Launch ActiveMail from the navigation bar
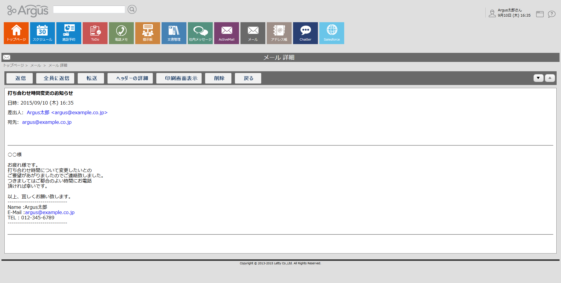Screen dimensions: 561x283 [226, 33]
